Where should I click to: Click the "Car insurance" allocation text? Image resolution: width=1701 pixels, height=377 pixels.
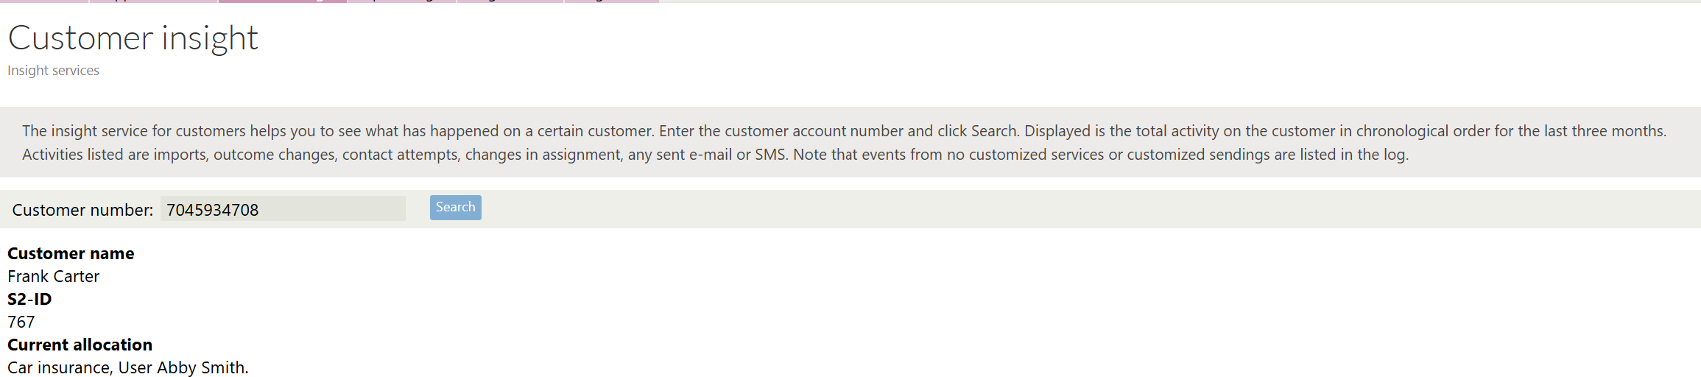click(x=58, y=367)
